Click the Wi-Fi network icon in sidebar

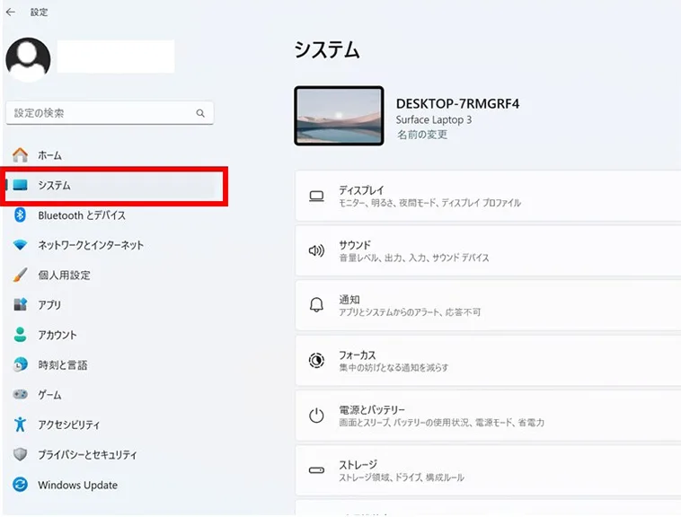(21, 245)
